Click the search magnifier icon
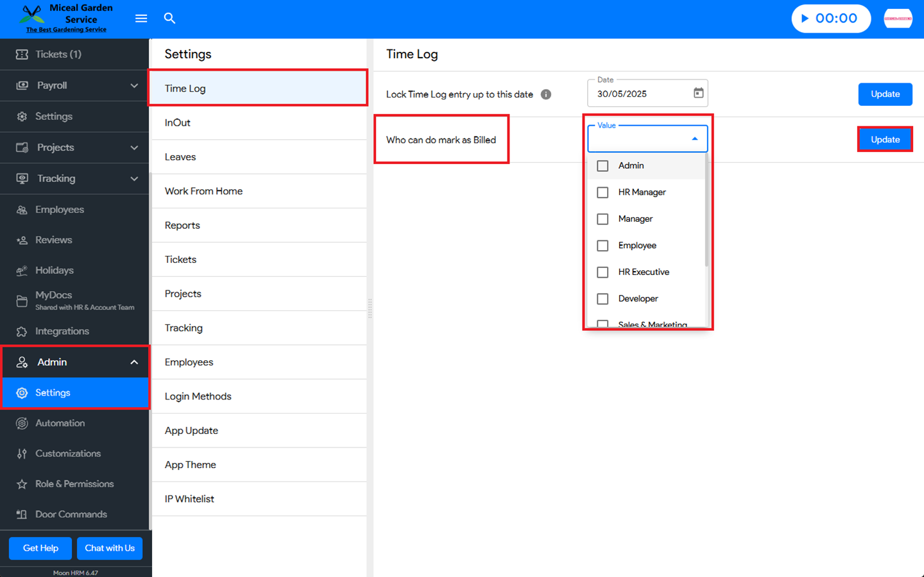Image resolution: width=924 pixels, height=577 pixels. [x=169, y=19]
